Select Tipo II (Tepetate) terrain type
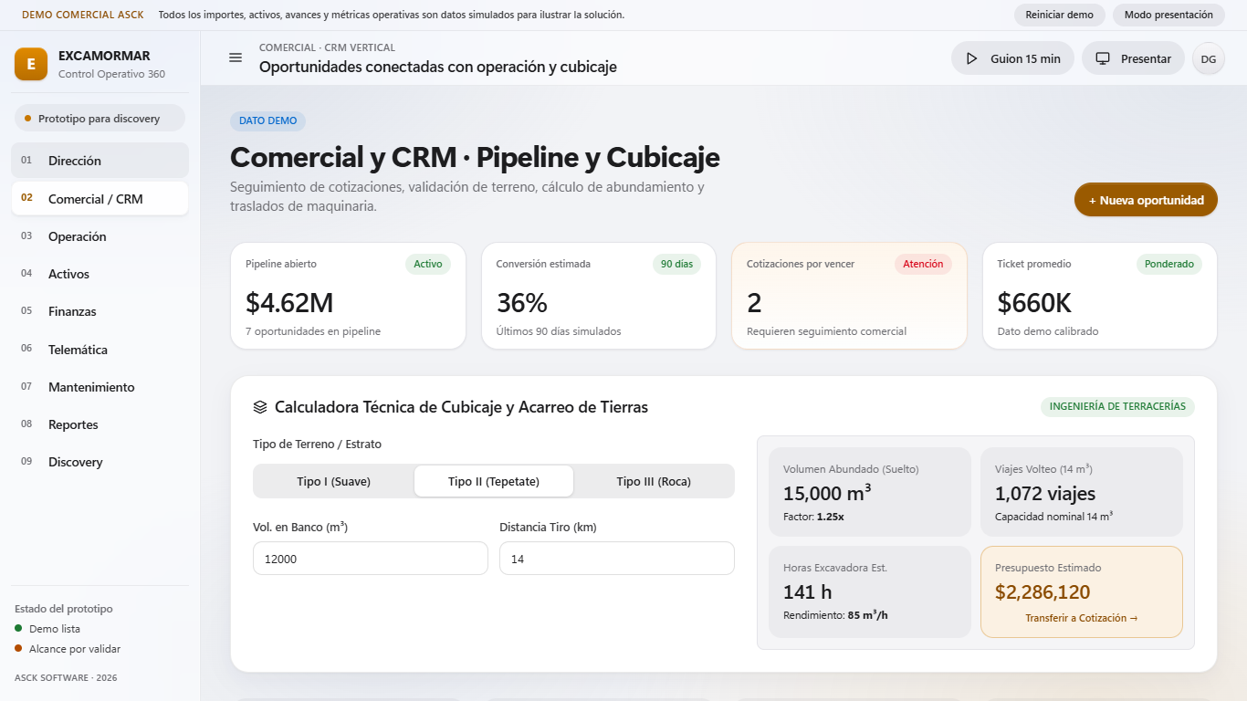The width and height of the screenshot is (1247, 701). point(494,481)
